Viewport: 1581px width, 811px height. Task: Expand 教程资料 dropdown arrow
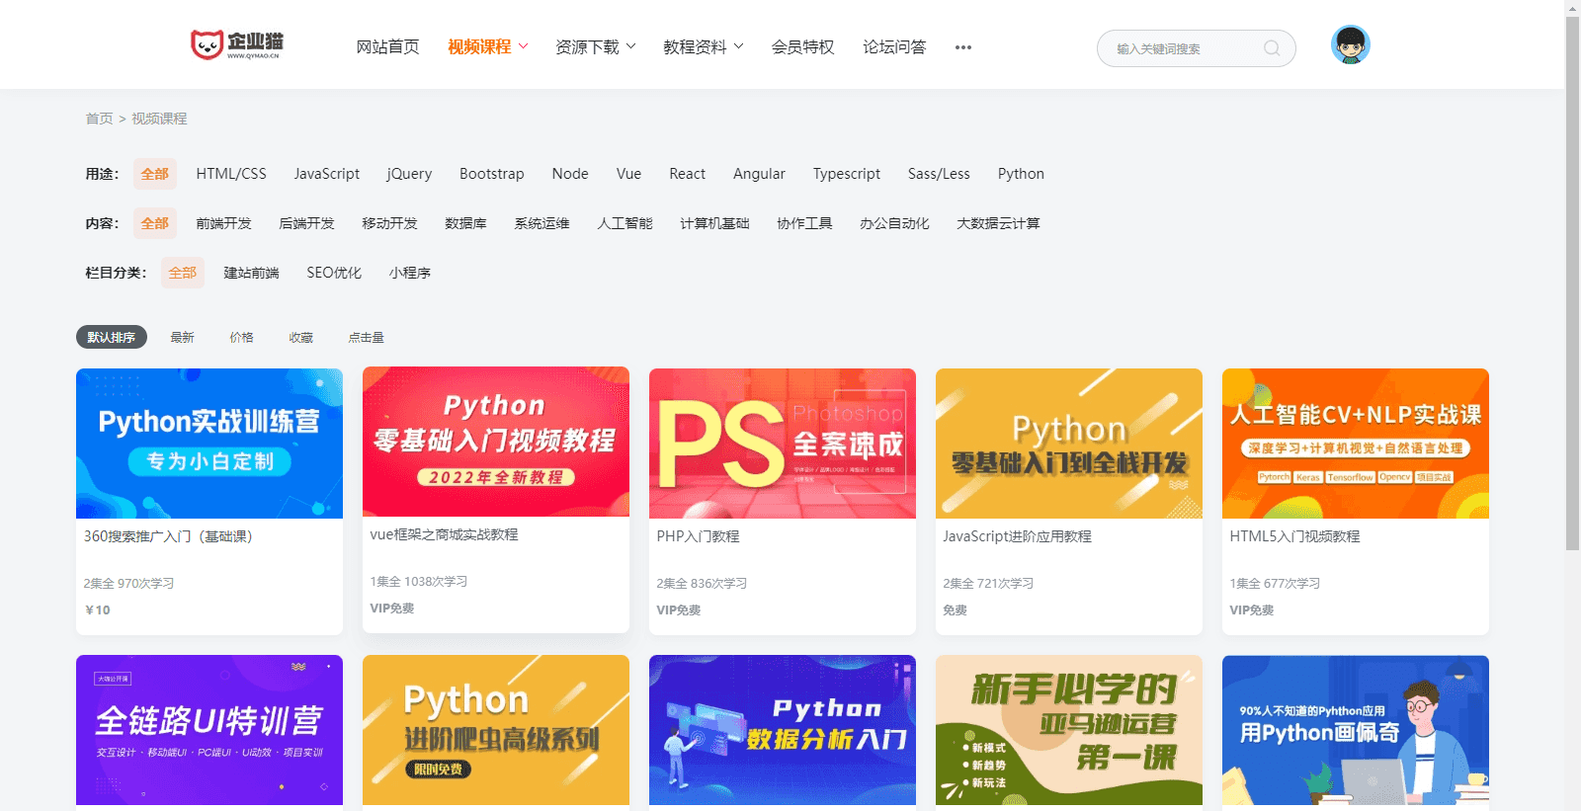click(739, 46)
